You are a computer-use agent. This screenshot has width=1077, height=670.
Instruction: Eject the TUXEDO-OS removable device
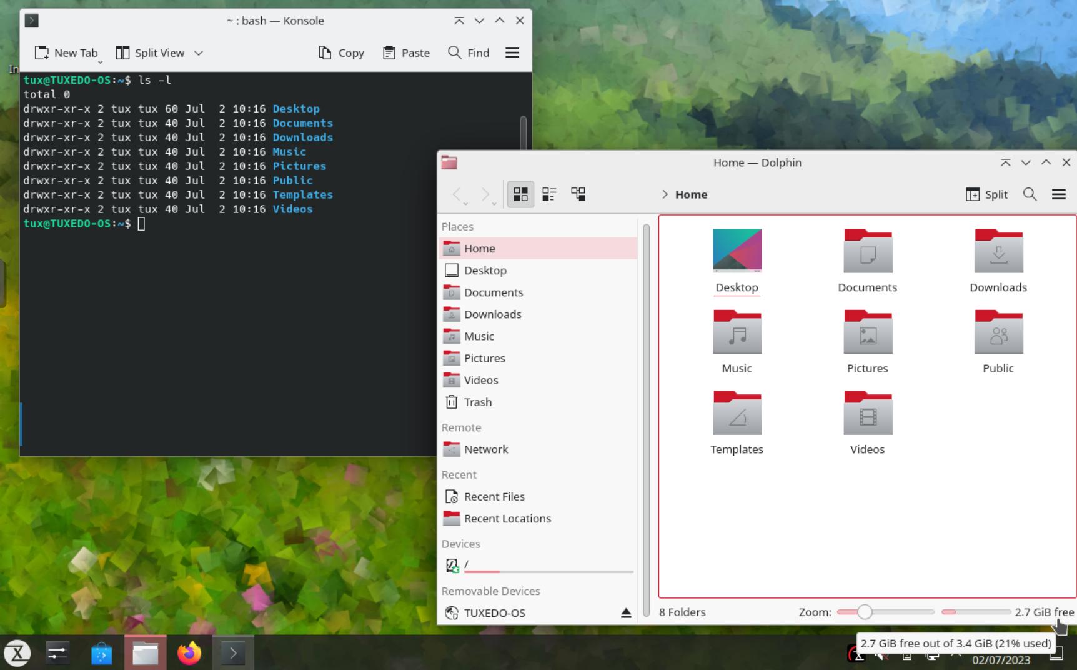tap(626, 613)
